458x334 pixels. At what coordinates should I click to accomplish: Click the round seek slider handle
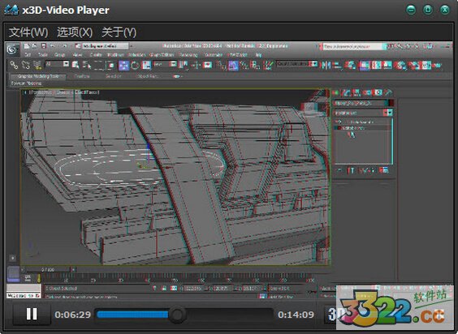177,315
